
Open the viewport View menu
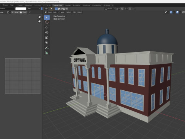tap(62, 12)
